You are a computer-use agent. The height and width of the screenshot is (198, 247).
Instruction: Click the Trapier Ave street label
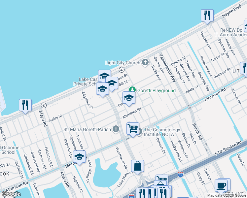click(x=190, y=69)
